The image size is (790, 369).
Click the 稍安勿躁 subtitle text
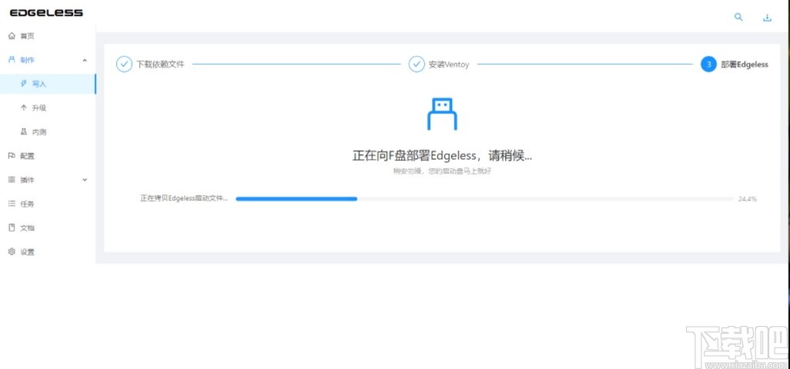tap(442, 171)
